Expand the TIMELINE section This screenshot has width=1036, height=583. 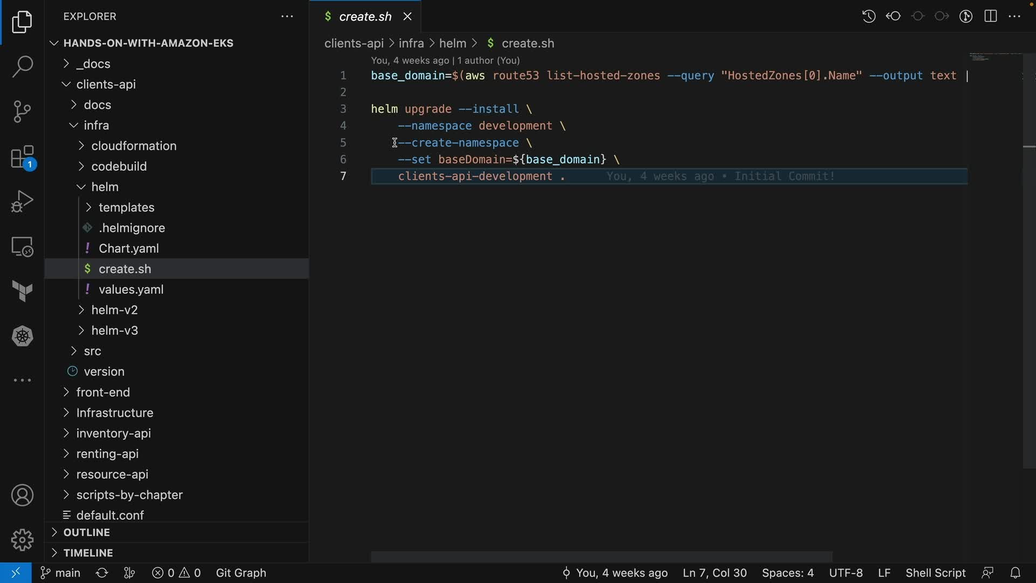tap(88, 553)
